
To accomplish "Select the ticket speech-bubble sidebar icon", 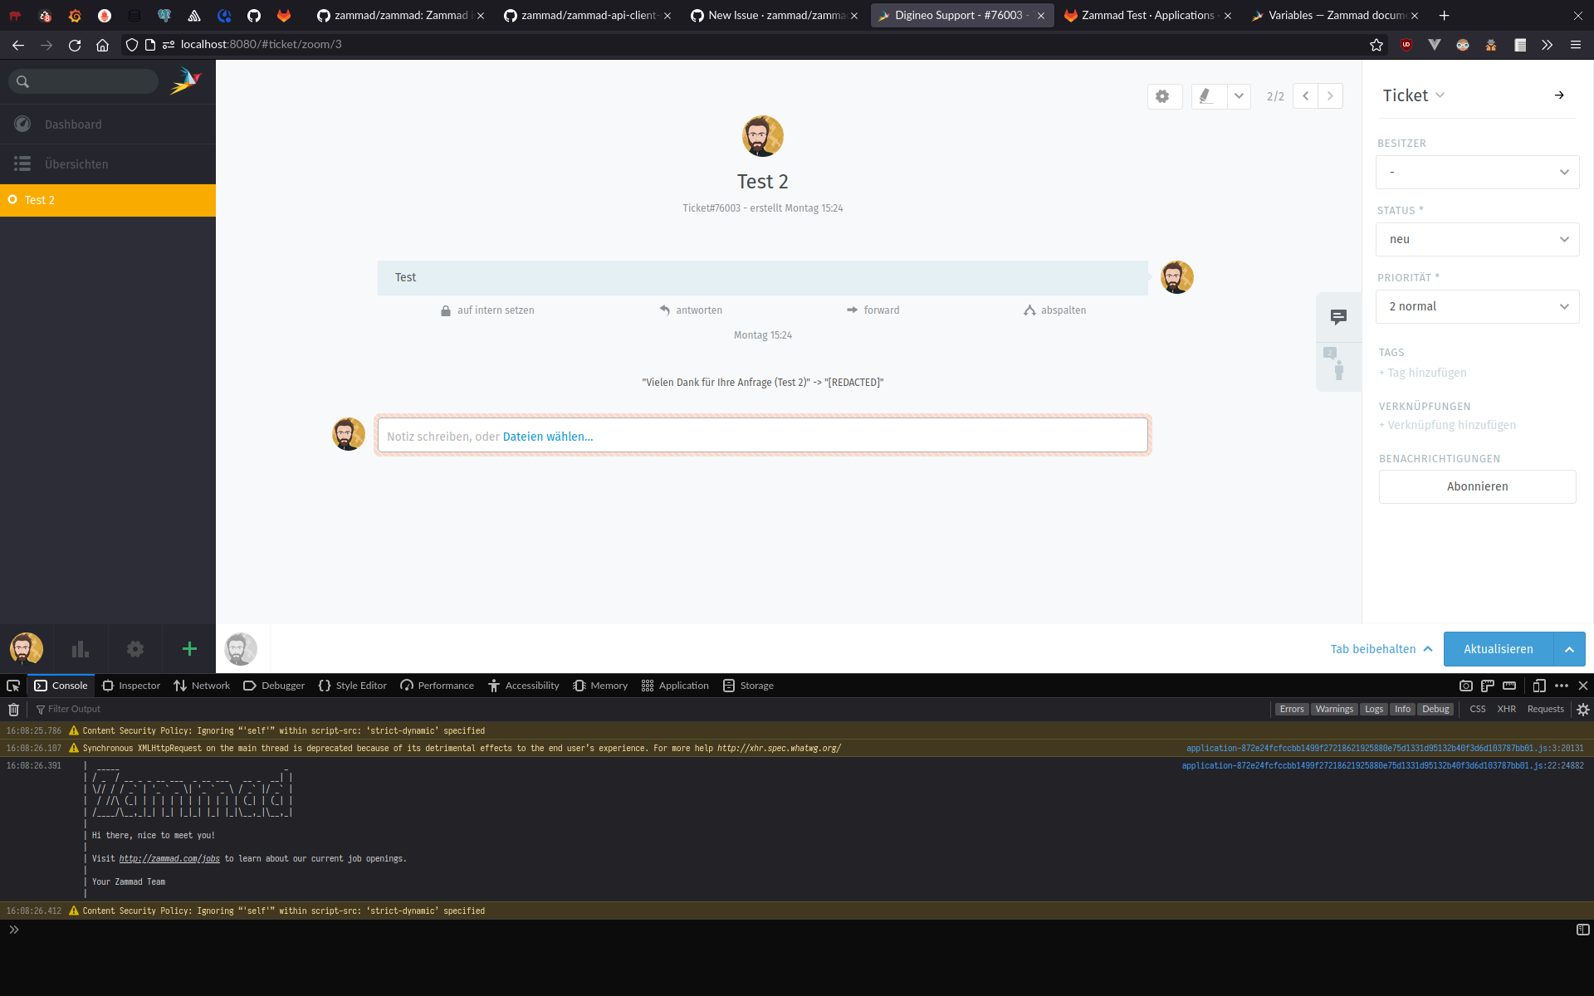I will pyautogui.click(x=1337, y=316).
